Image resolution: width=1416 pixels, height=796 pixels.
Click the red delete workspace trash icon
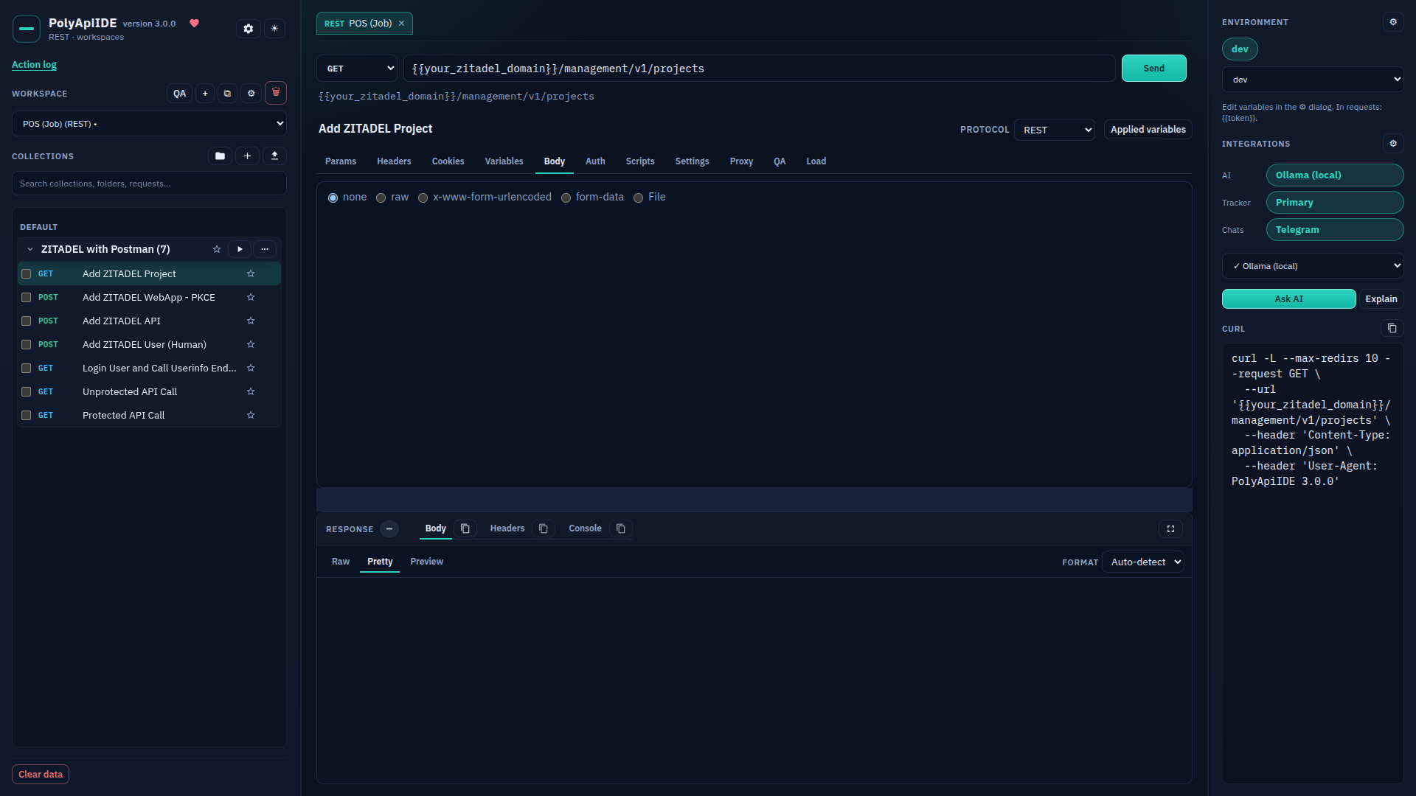pos(276,93)
